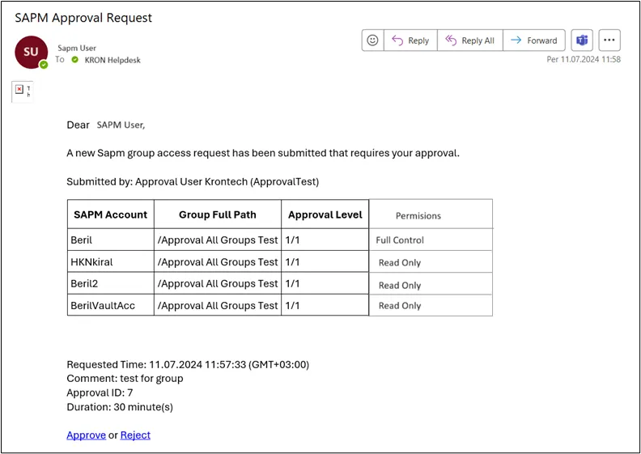641x454 pixels.
Task: Click the received date Per 11.07.2024 11:58
Action: pos(584,59)
